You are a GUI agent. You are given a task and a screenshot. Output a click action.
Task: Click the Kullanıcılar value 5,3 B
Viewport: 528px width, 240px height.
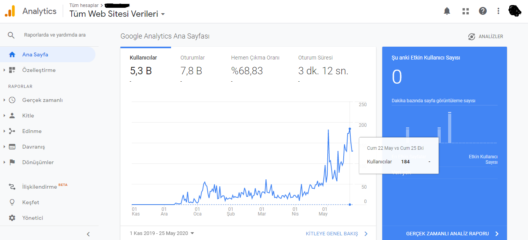[x=141, y=71]
